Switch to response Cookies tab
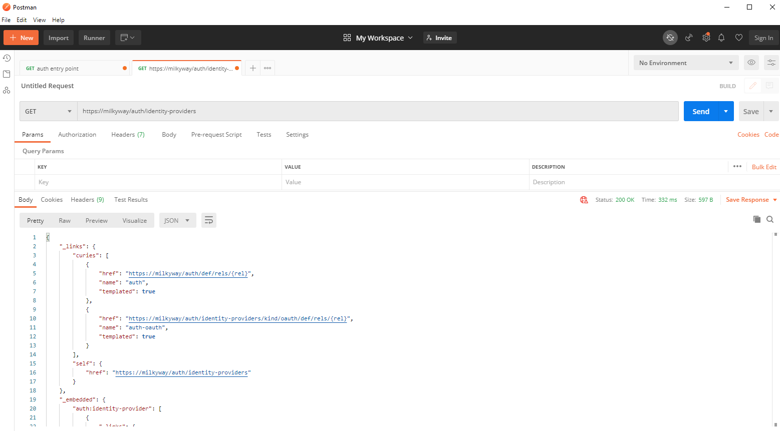Image resolution: width=780 pixels, height=431 pixels. tap(52, 200)
